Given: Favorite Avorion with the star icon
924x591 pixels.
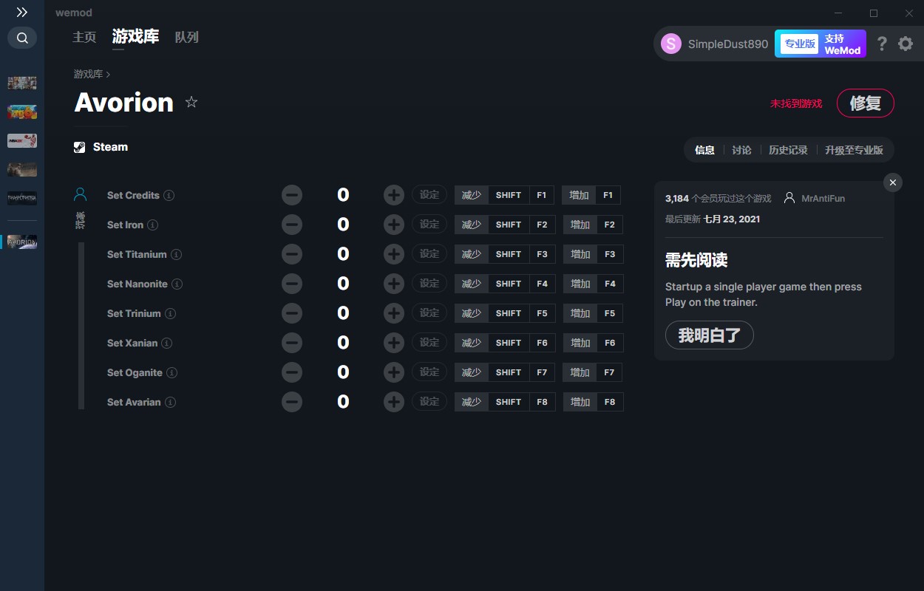Looking at the screenshot, I should pyautogui.click(x=191, y=102).
